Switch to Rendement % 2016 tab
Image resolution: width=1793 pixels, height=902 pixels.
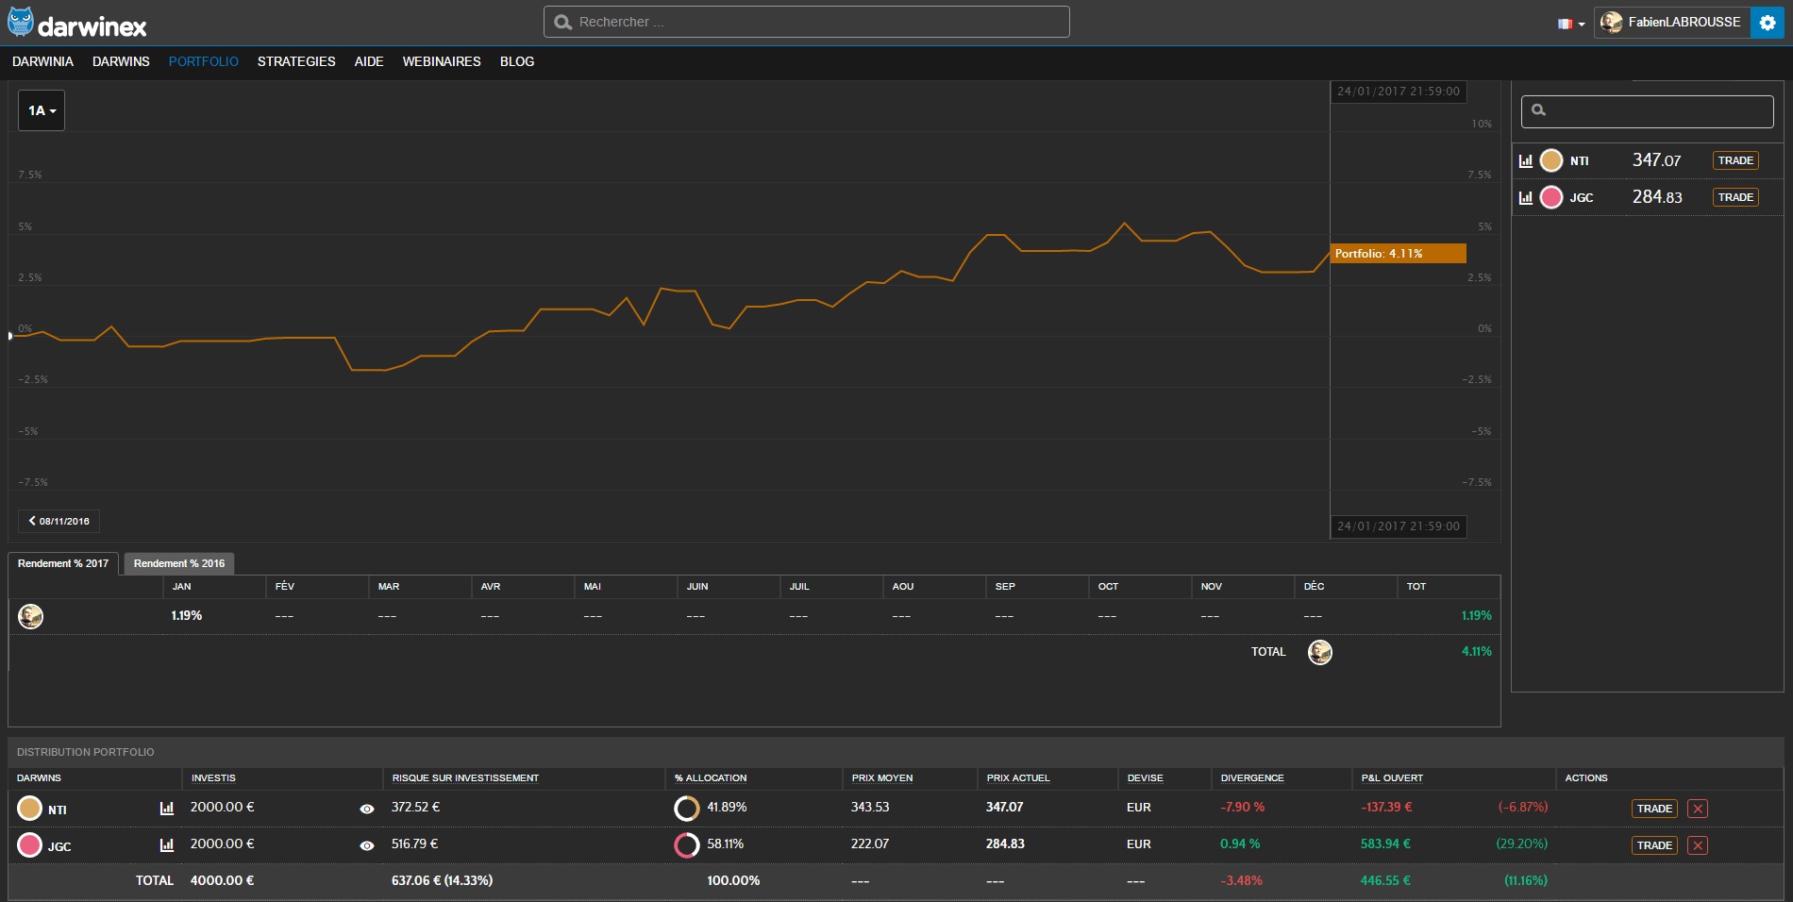click(x=178, y=563)
